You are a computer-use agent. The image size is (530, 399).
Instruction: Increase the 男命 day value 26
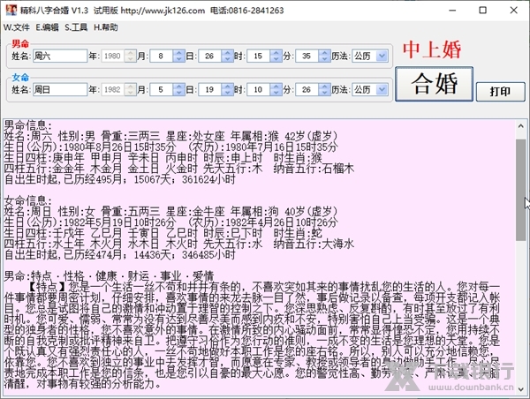(x=228, y=53)
